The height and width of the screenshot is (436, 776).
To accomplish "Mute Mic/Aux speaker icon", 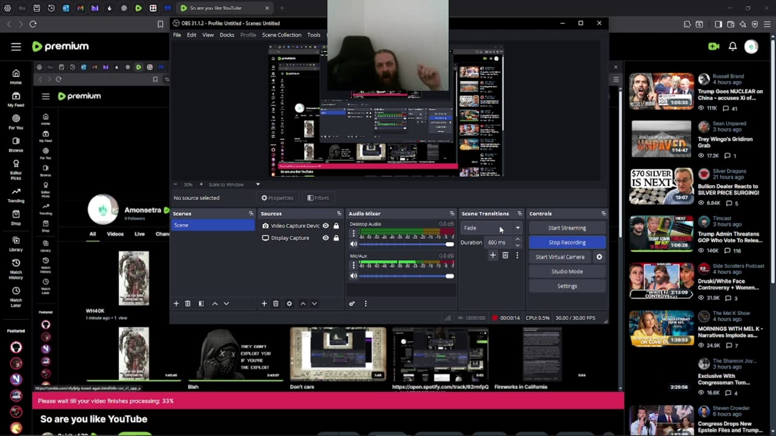I will [354, 276].
